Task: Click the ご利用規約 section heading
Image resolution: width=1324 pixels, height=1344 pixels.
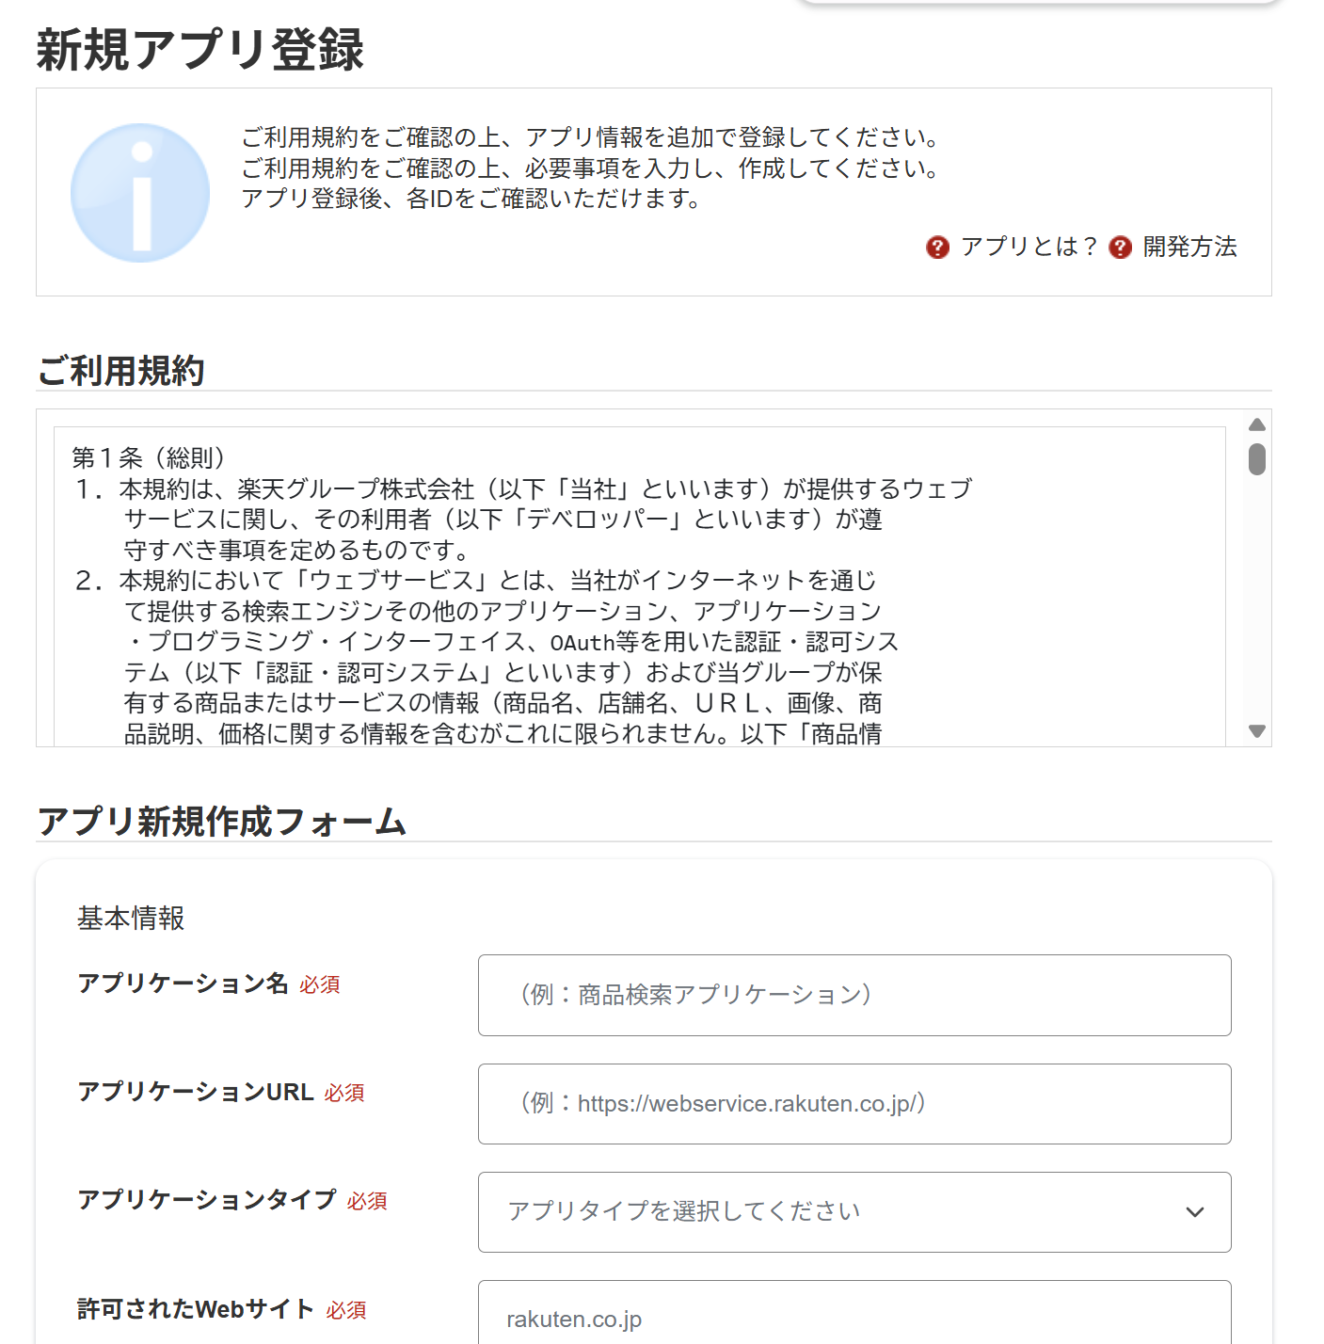Action: coord(120,370)
